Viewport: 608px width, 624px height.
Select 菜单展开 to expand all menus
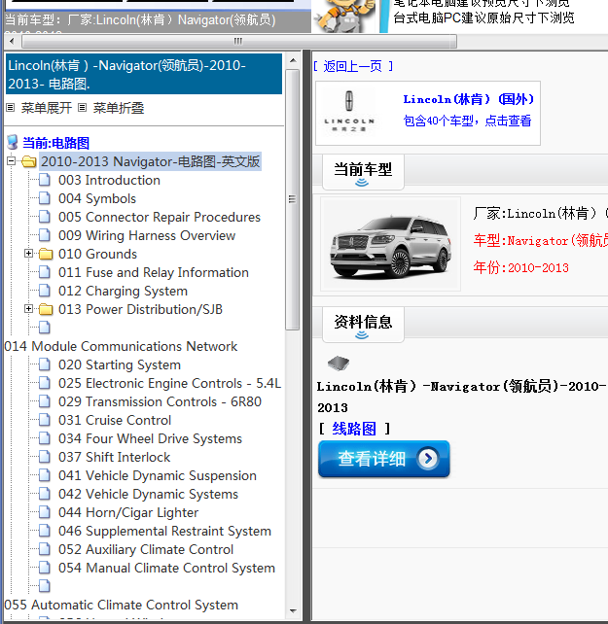point(47,108)
